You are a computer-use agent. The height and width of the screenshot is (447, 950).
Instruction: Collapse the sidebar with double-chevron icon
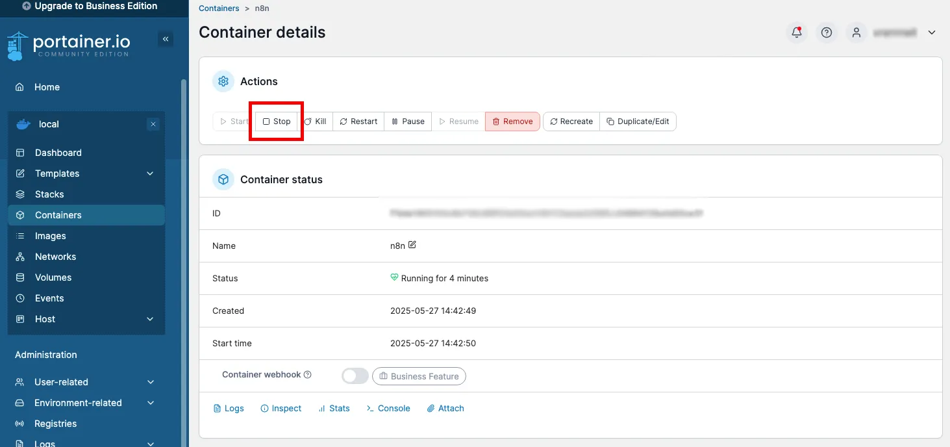point(166,39)
